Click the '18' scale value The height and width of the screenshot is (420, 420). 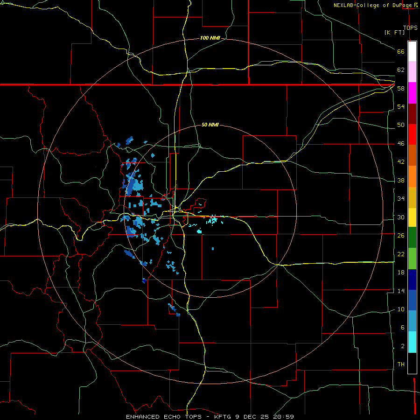(401, 273)
